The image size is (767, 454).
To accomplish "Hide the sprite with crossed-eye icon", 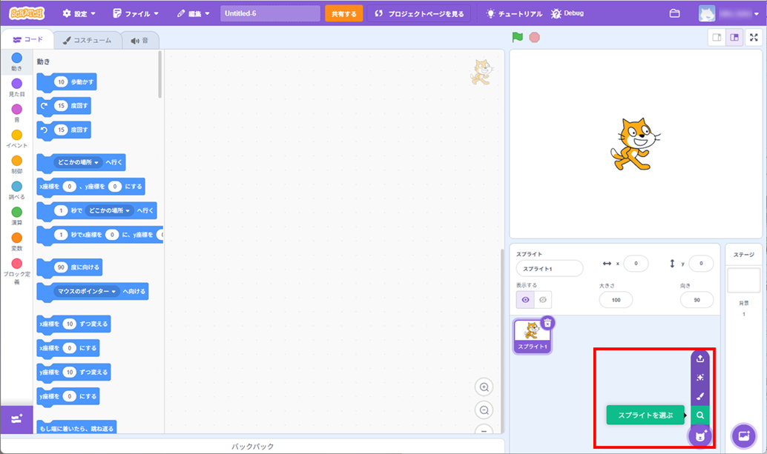I will (543, 300).
